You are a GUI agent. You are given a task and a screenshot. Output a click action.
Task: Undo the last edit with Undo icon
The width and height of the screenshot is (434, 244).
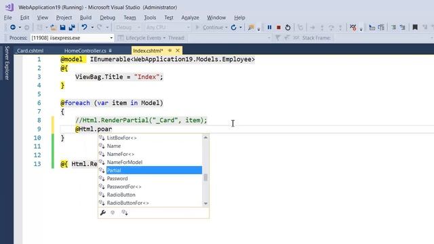(x=84, y=27)
